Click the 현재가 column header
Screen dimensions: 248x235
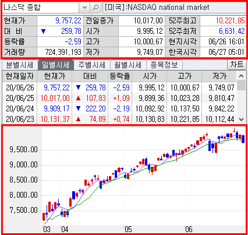click(x=55, y=76)
